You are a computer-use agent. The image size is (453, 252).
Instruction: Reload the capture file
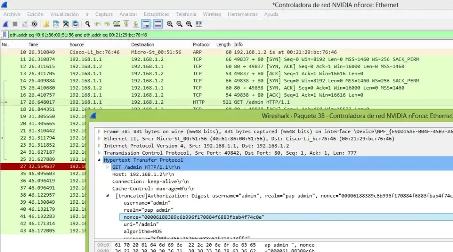[x=75, y=24]
